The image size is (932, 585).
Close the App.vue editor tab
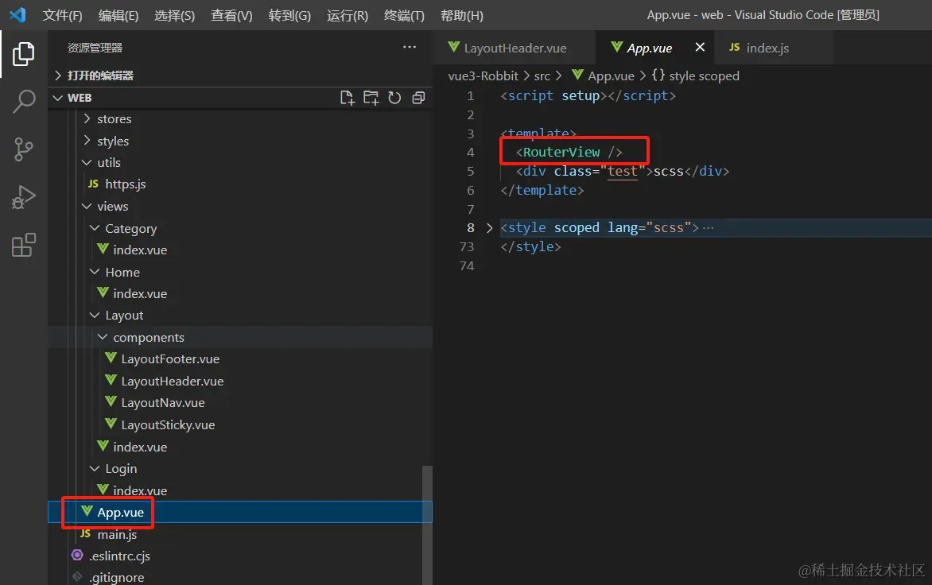[x=700, y=47]
